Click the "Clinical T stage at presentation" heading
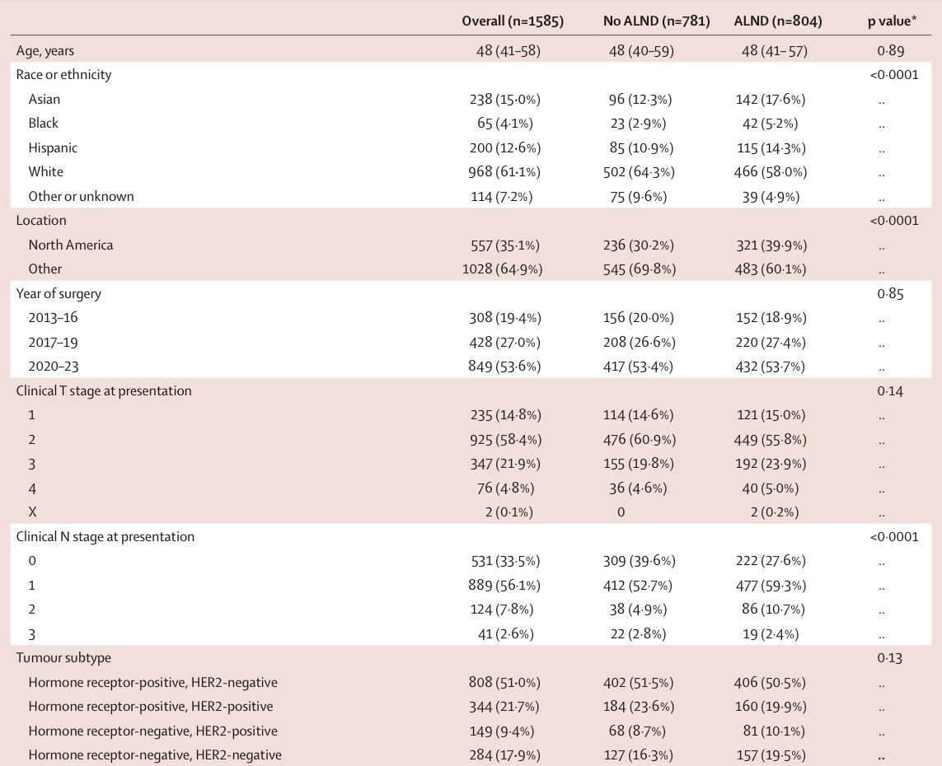 [104, 390]
